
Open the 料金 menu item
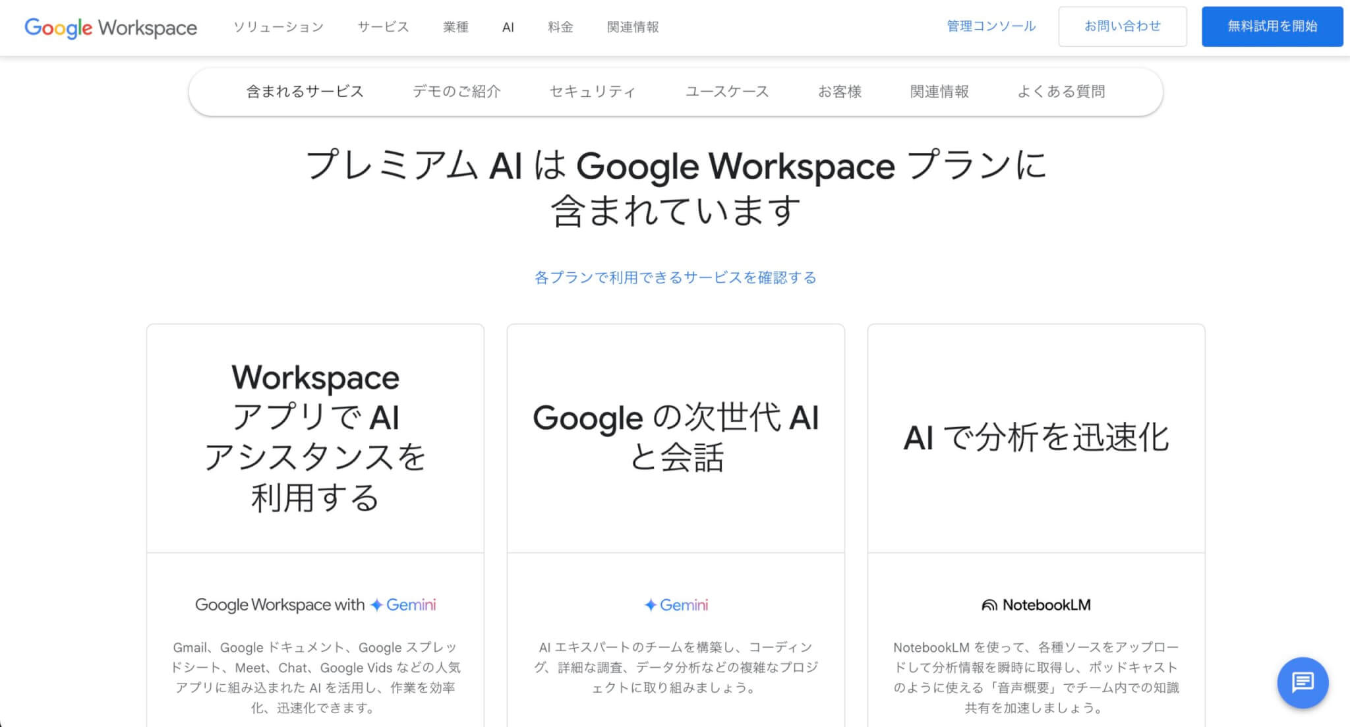point(560,27)
